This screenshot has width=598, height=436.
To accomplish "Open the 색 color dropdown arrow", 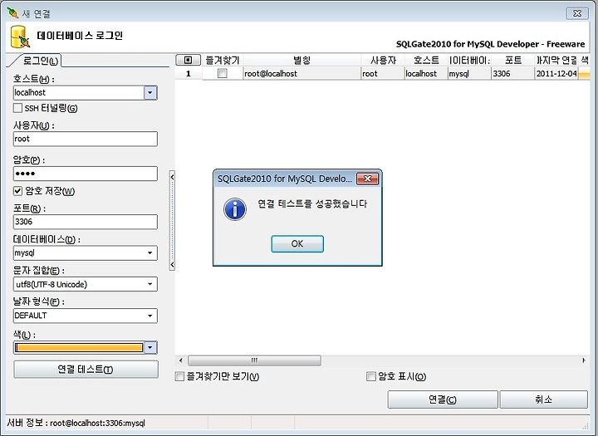I will point(150,347).
